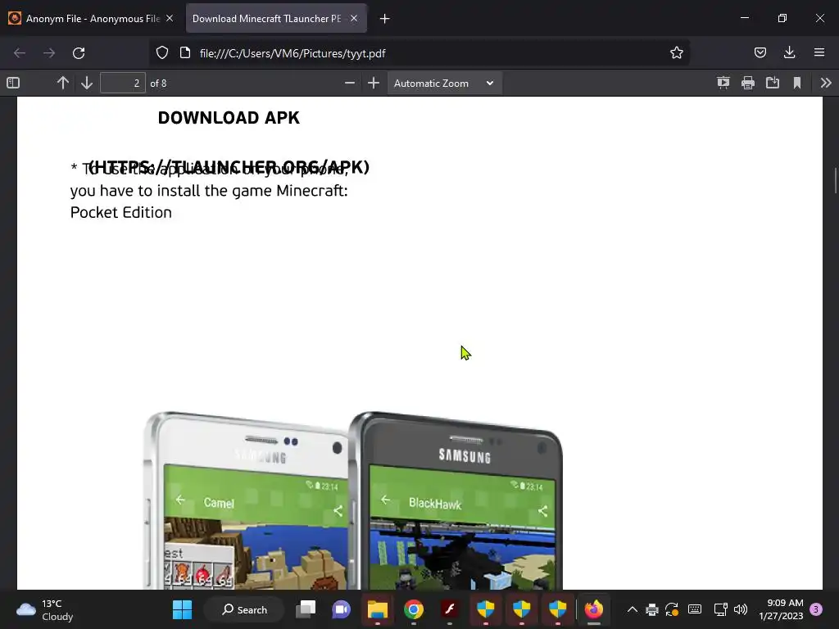
Task: Open the Firefox downloads panel
Action: [x=789, y=52]
